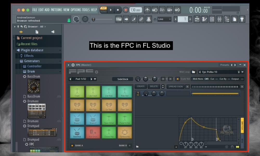Open the Mixer view icon
This screenshot has width=260, height=156.
tap(219, 19)
